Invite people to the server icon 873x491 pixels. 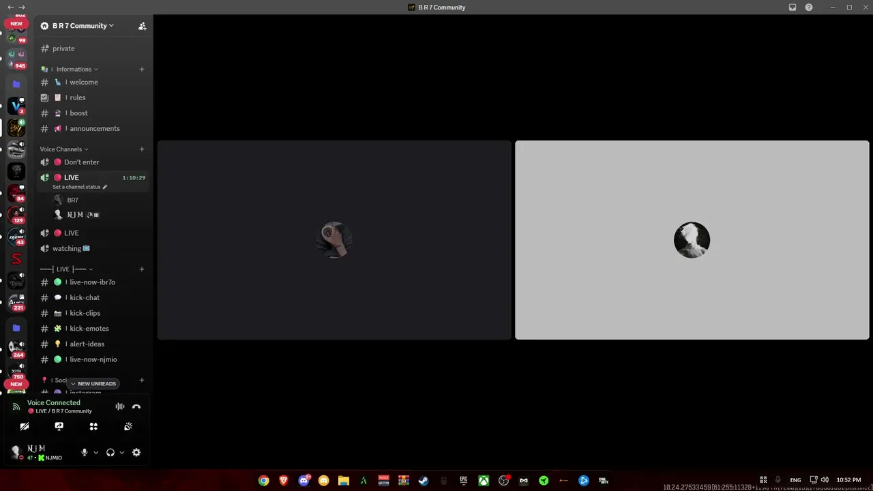142,26
